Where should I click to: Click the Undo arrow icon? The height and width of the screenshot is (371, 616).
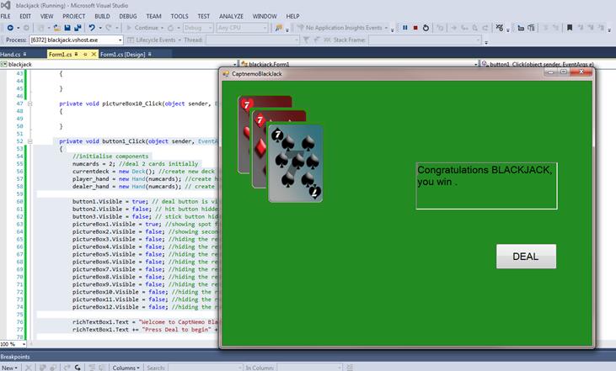(90, 28)
